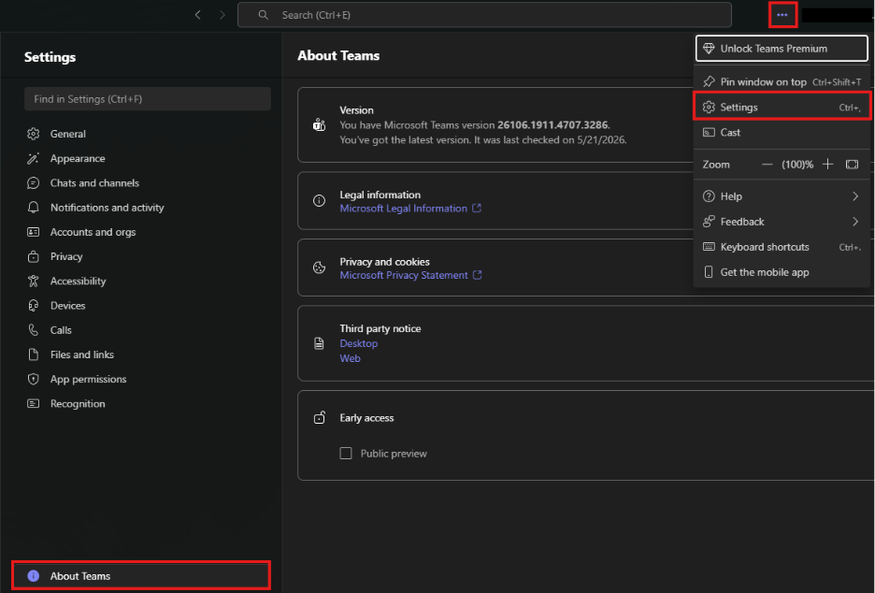
Task: Click the Find in Settings field
Action: (148, 99)
